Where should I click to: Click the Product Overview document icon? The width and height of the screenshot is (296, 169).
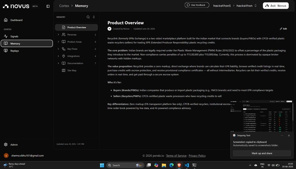click(64, 28)
